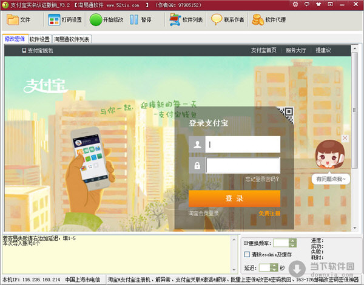Viewport: 364px width, 285px height.
Task: Toggle 清除cookie及缓存 checkbox
Action: click(x=247, y=254)
